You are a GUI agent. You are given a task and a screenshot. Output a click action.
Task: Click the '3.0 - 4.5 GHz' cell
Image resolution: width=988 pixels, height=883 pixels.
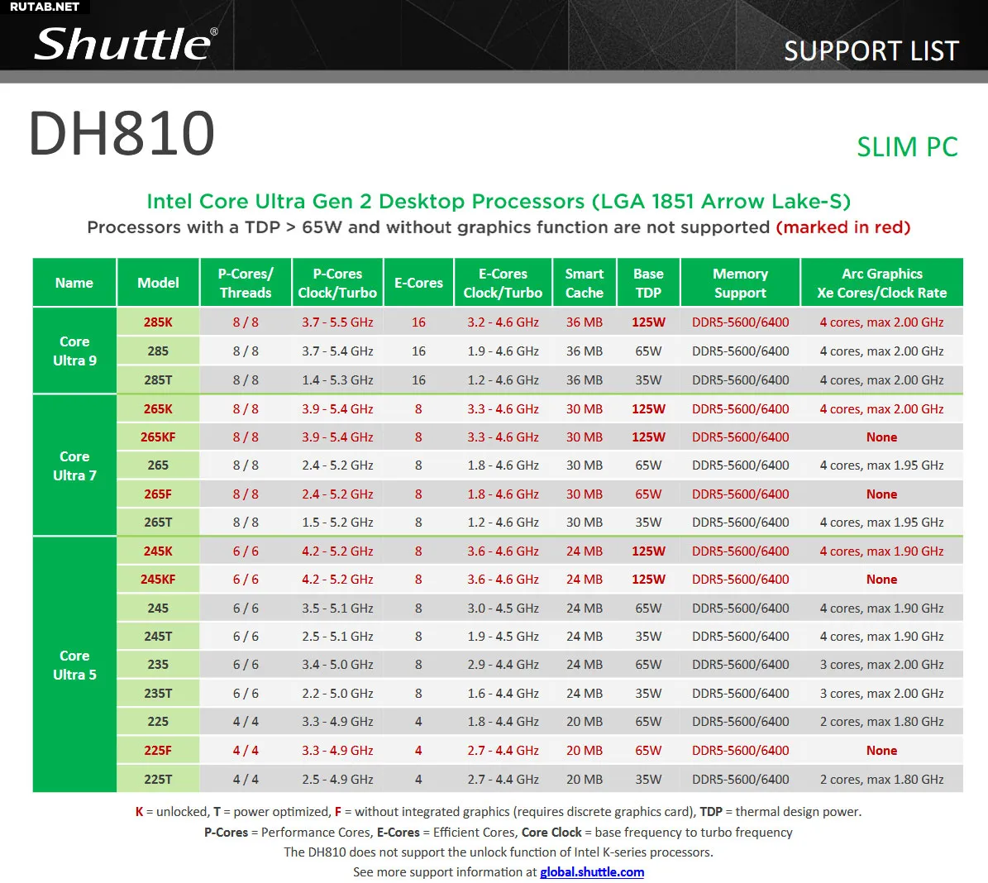503,609
